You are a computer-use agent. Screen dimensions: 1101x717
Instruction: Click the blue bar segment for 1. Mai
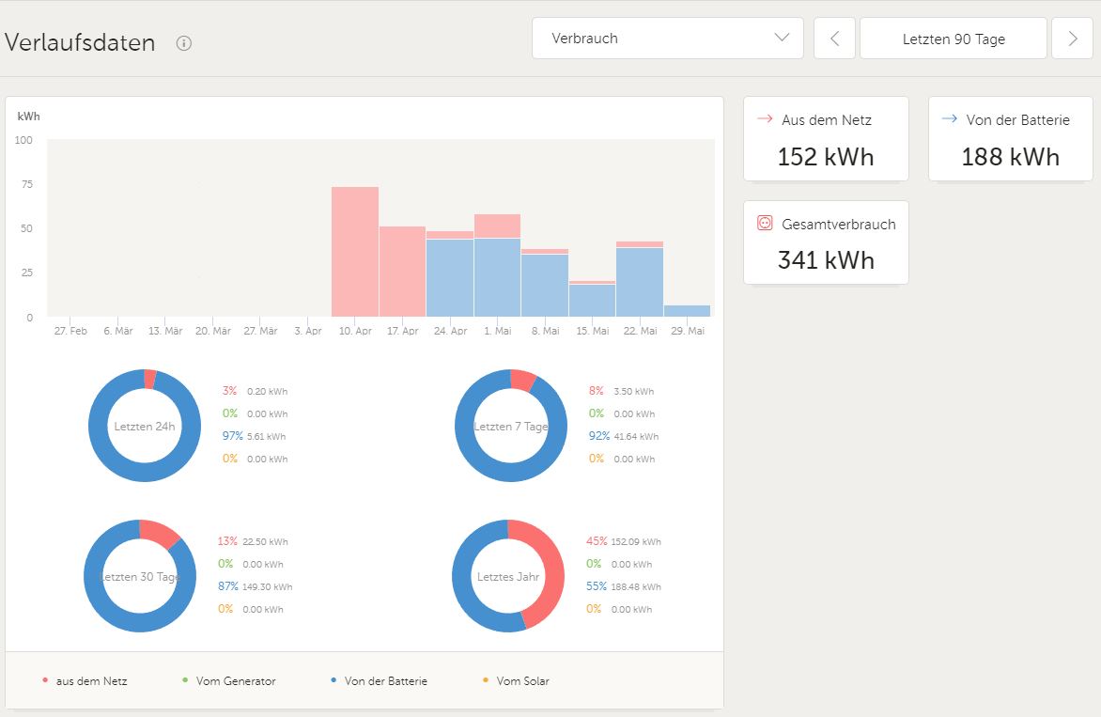(x=497, y=277)
